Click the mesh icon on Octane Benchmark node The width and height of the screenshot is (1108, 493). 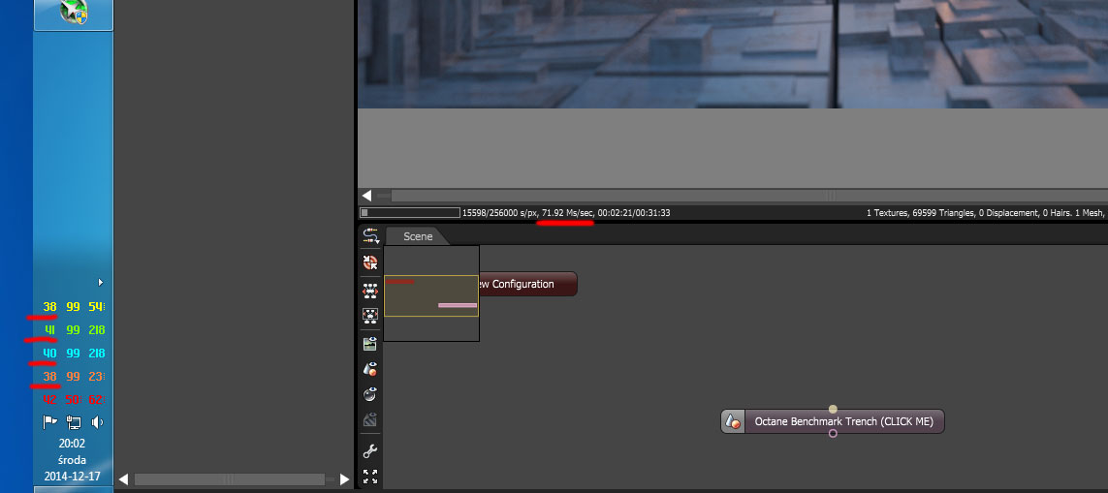click(734, 421)
